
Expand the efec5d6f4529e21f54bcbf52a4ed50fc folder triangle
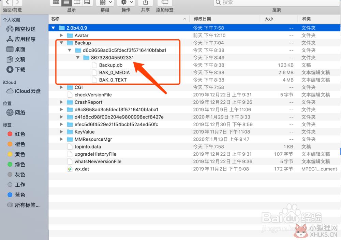(61, 124)
